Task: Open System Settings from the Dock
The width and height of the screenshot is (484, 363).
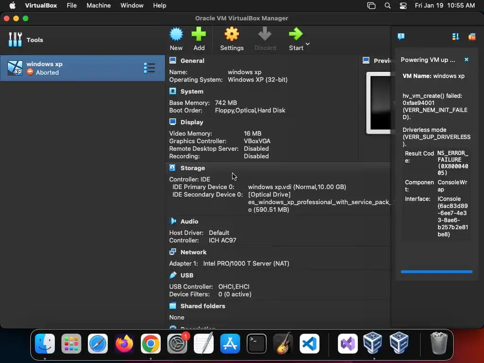Action: click(177, 344)
